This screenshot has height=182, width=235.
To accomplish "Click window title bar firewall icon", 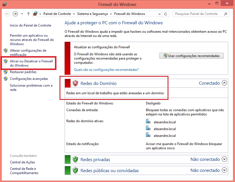I will [5, 4].
